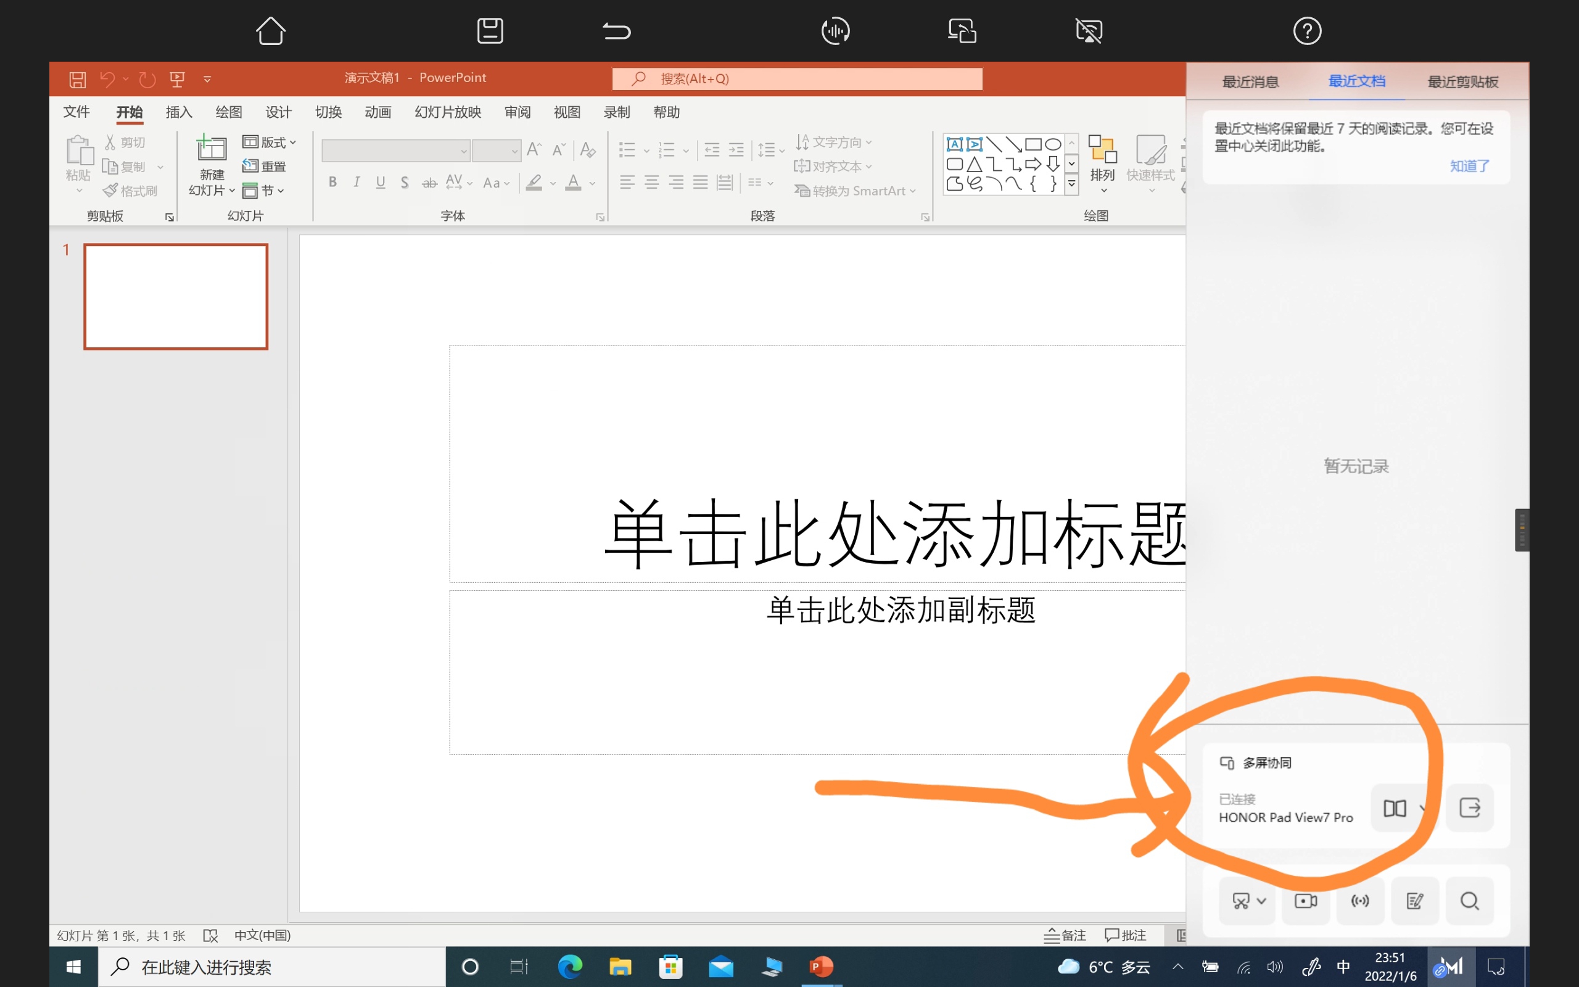Expand the shapes gallery More arrow
Viewport: 1579px width, 987px height.
(1071, 184)
